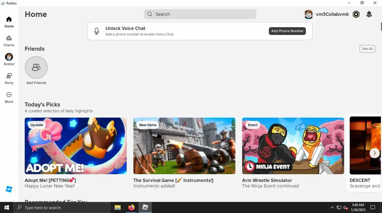Click the Roblox search field
The image size is (382, 213).
click(200, 14)
